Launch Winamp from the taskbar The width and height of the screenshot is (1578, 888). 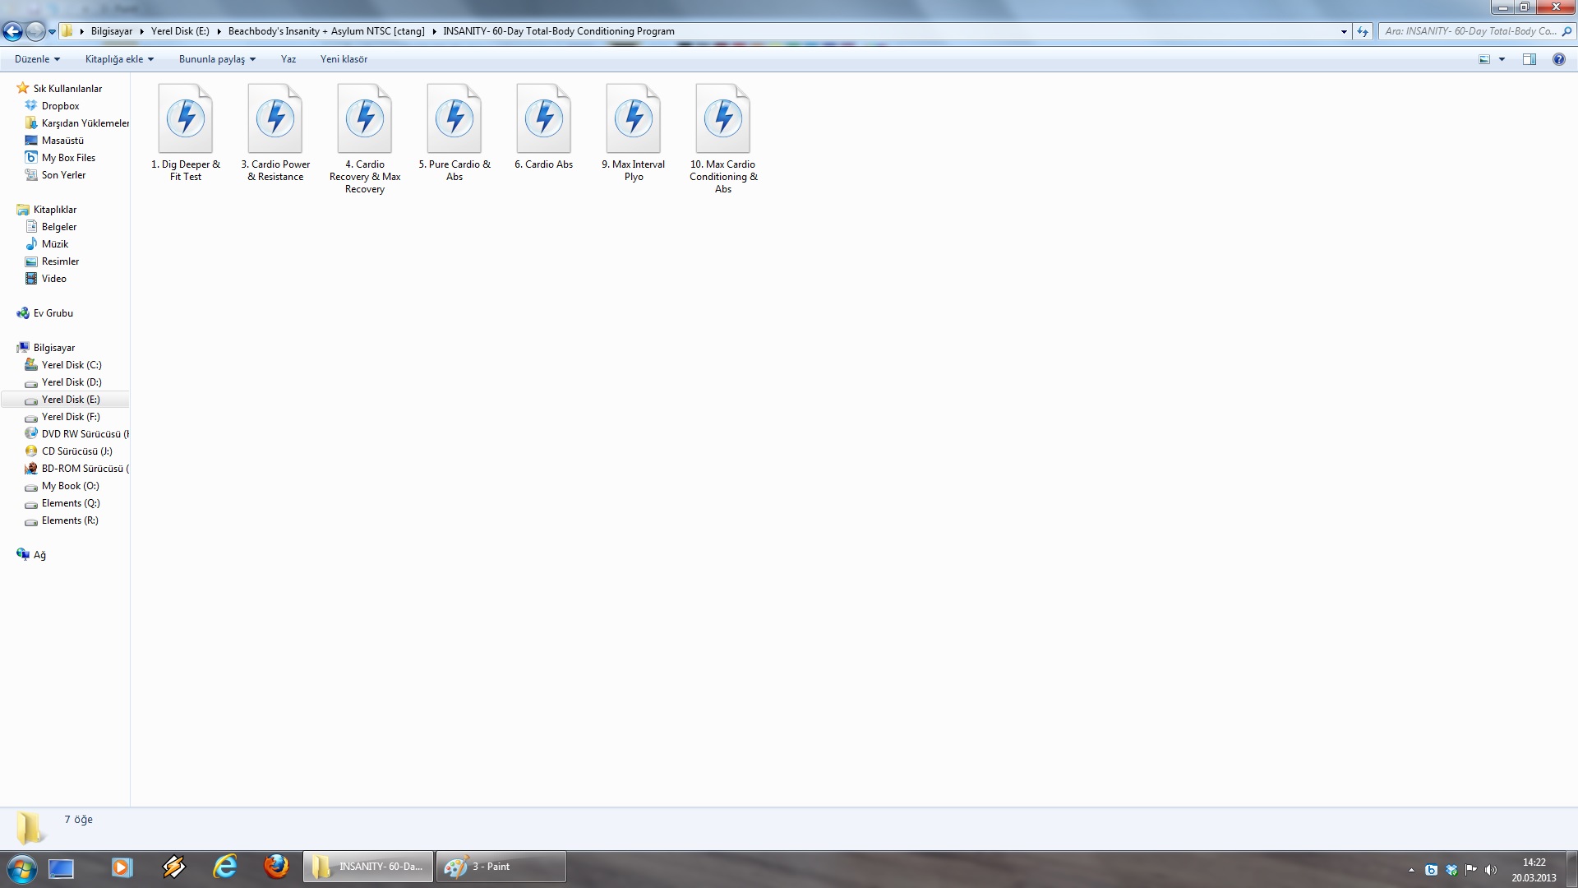(173, 867)
